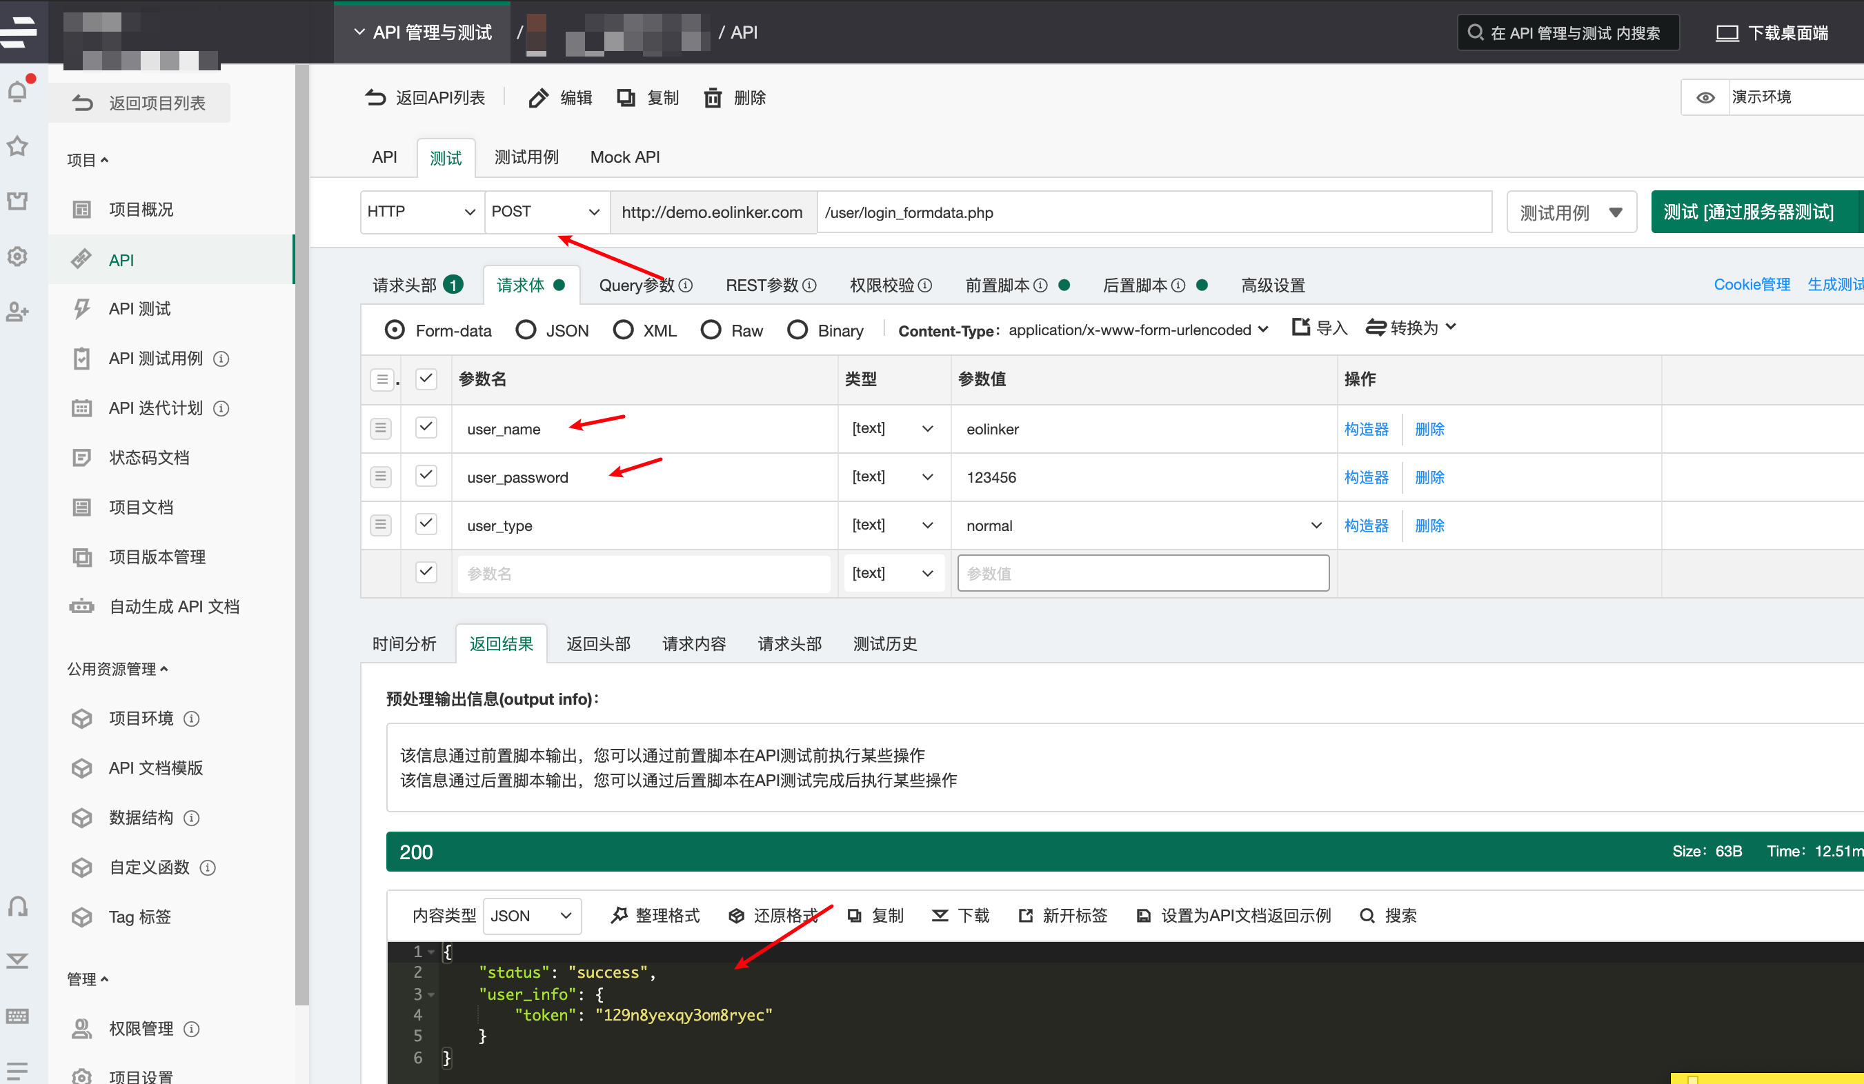Viewport: 1864px width, 1084px height.
Task: Click the search icon in response toolbar
Action: coord(1367,916)
